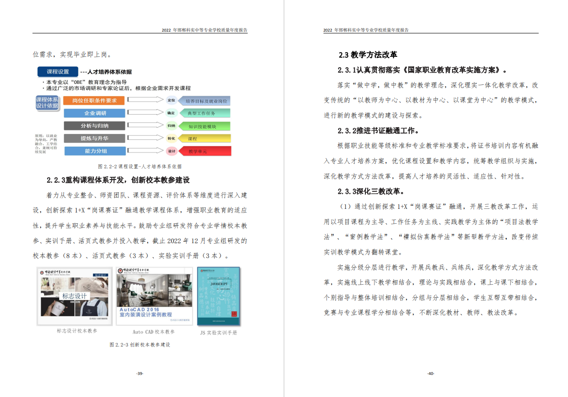Click the caption 标志设计校本教参
Image resolution: width=568 pixels, height=397 pixels.
[77, 331]
